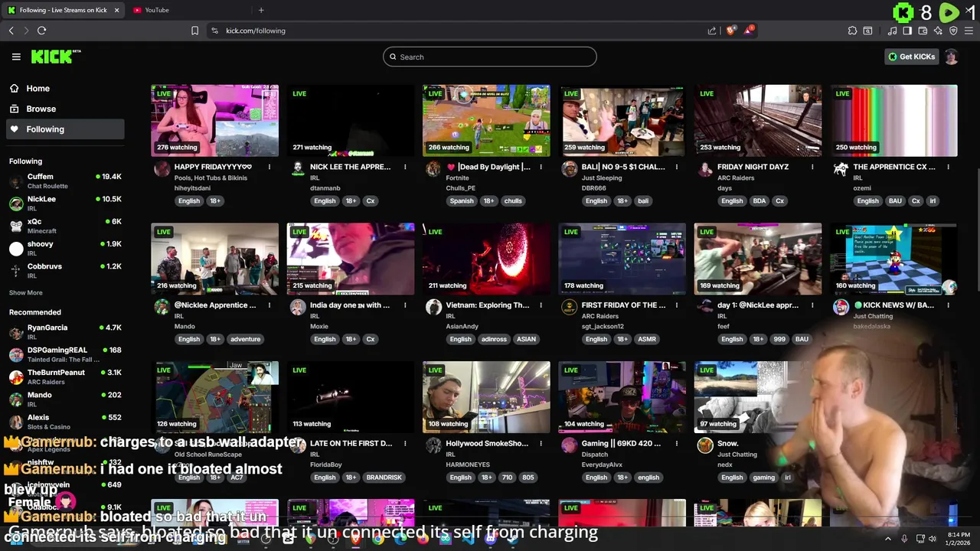980x551 pixels.
Task: Open options menu for Vietnam: Exploring stream
Action: [541, 305]
